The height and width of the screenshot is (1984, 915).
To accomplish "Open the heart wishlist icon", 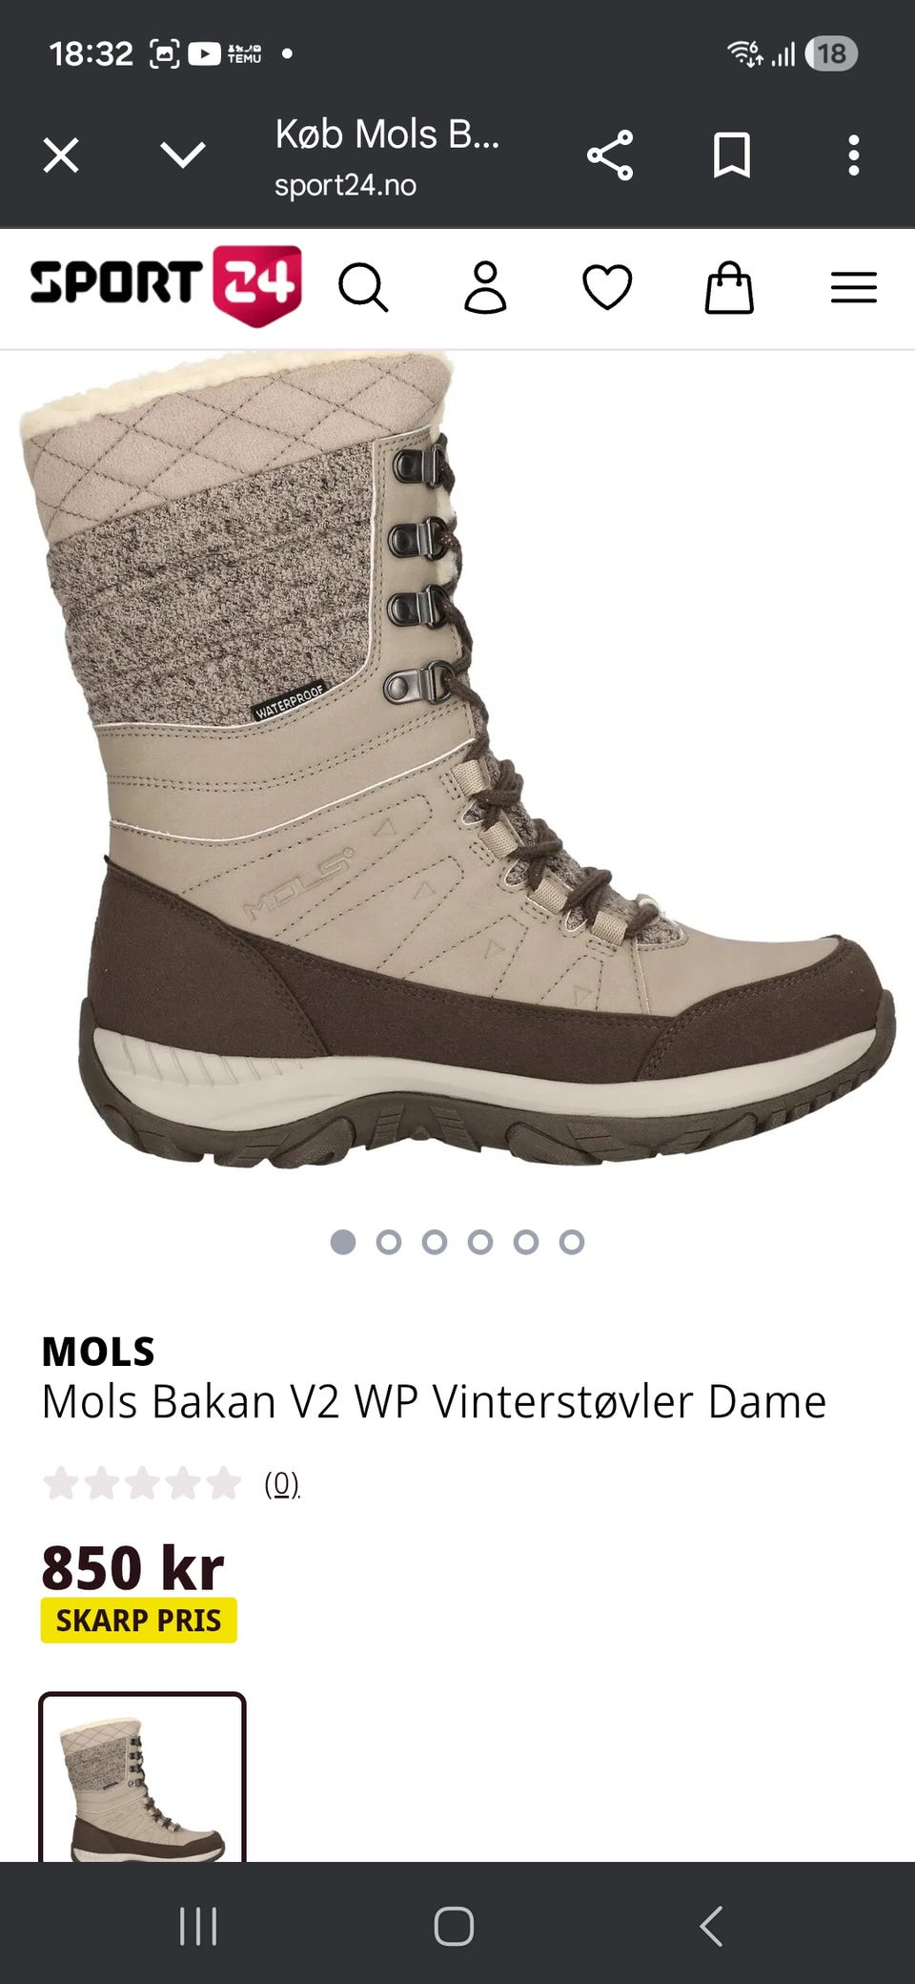I will point(607,287).
